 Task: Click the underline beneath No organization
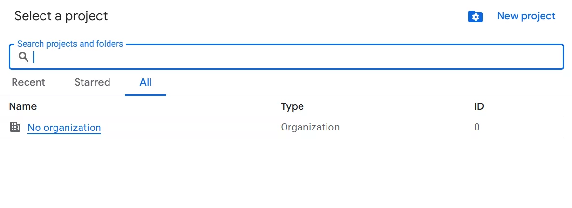click(64, 133)
